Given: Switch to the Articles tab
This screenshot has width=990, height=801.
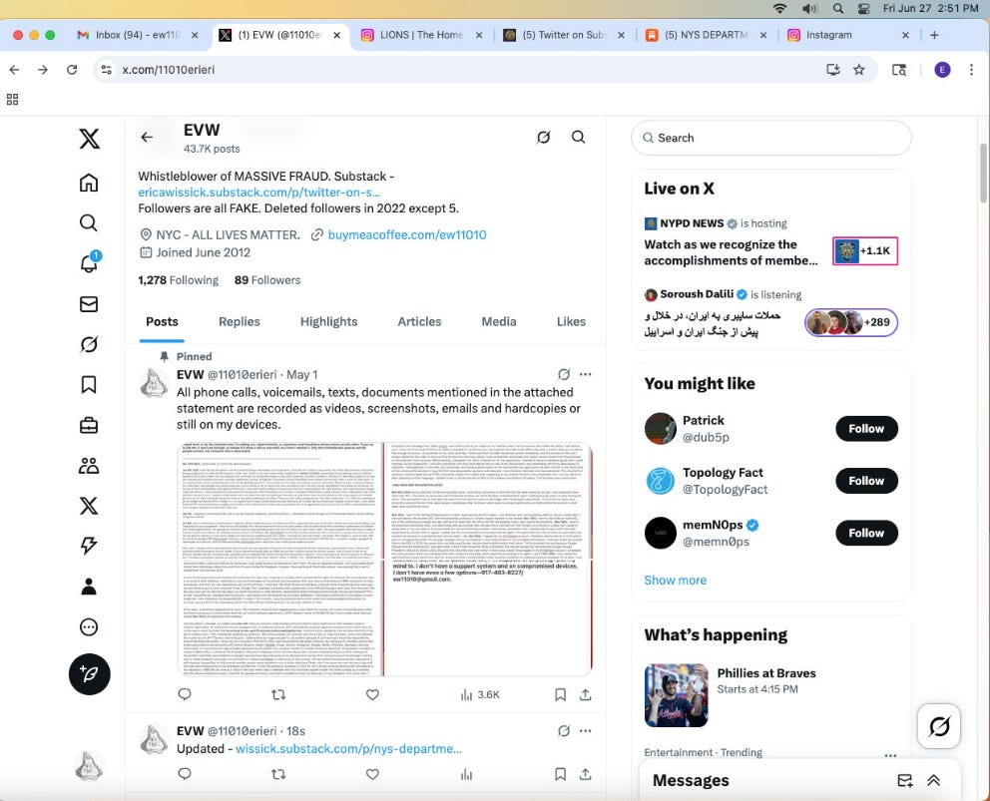Looking at the screenshot, I should 419,321.
